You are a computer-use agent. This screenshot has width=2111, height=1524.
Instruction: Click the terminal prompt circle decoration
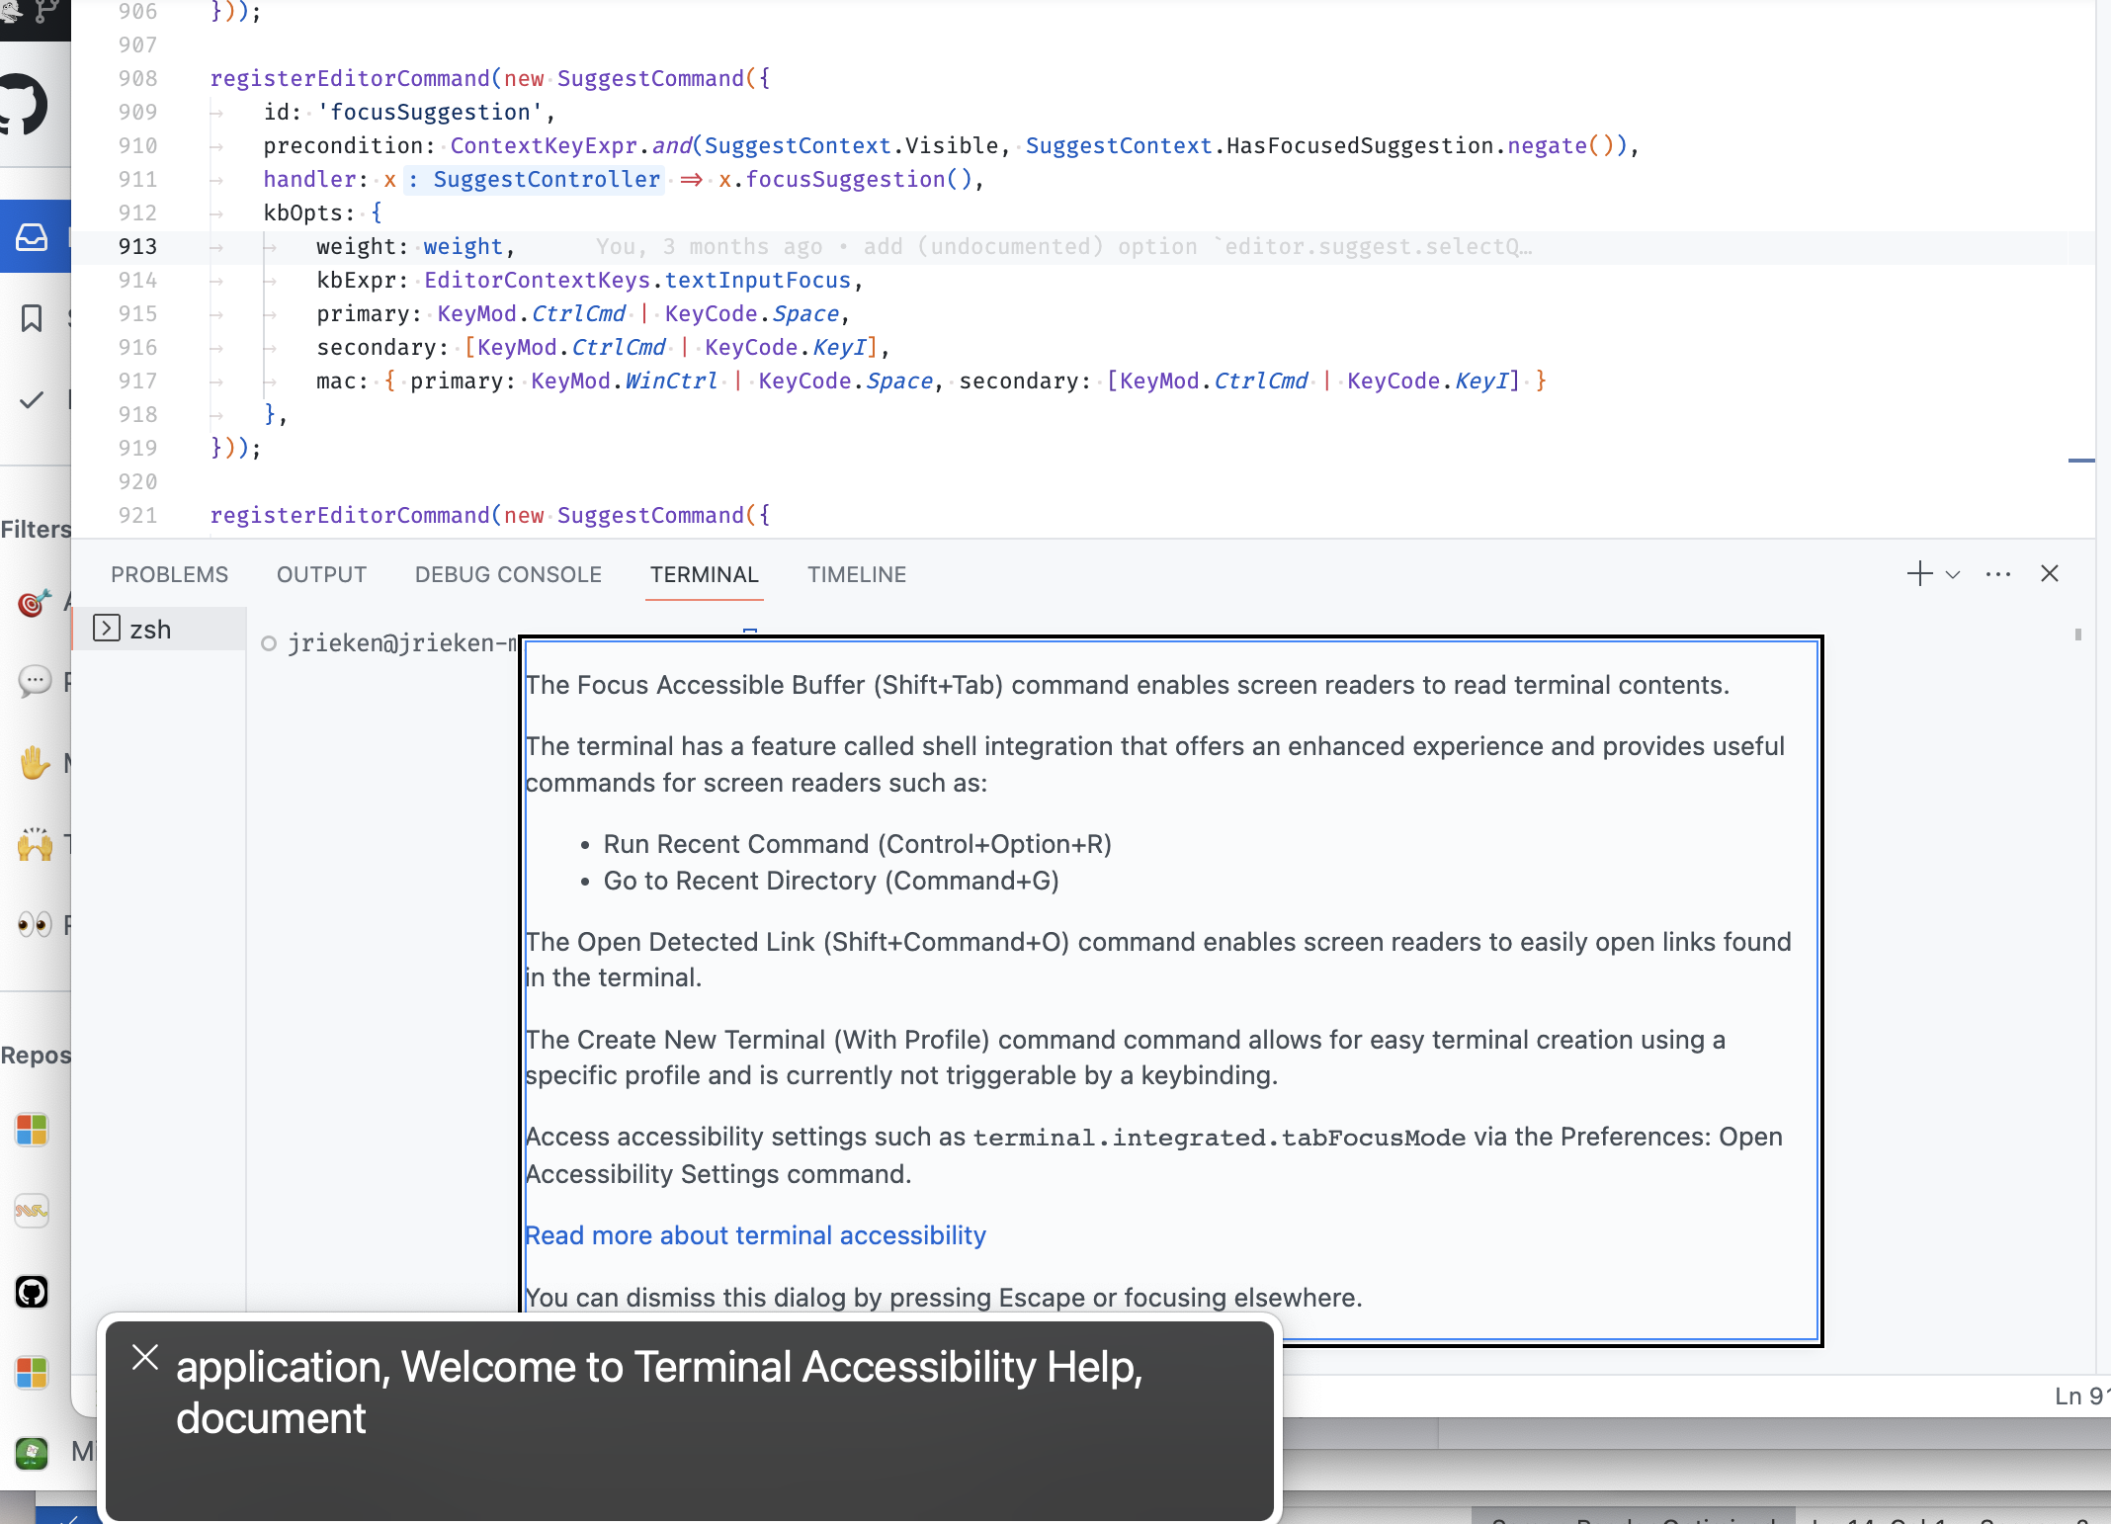click(269, 643)
